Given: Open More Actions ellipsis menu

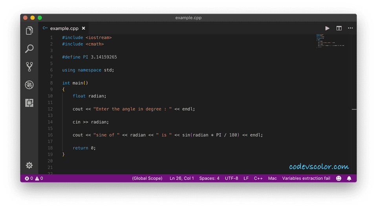Looking at the screenshot, I should 350,28.
